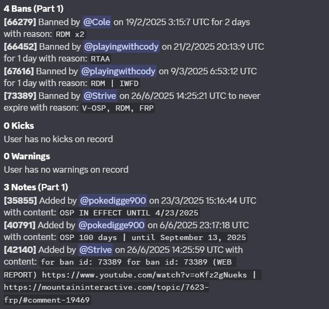The height and width of the screenshot is (309, 329).
Task: Select the V-OSP, RDM, FRP reason code
Action: (118, 108)
